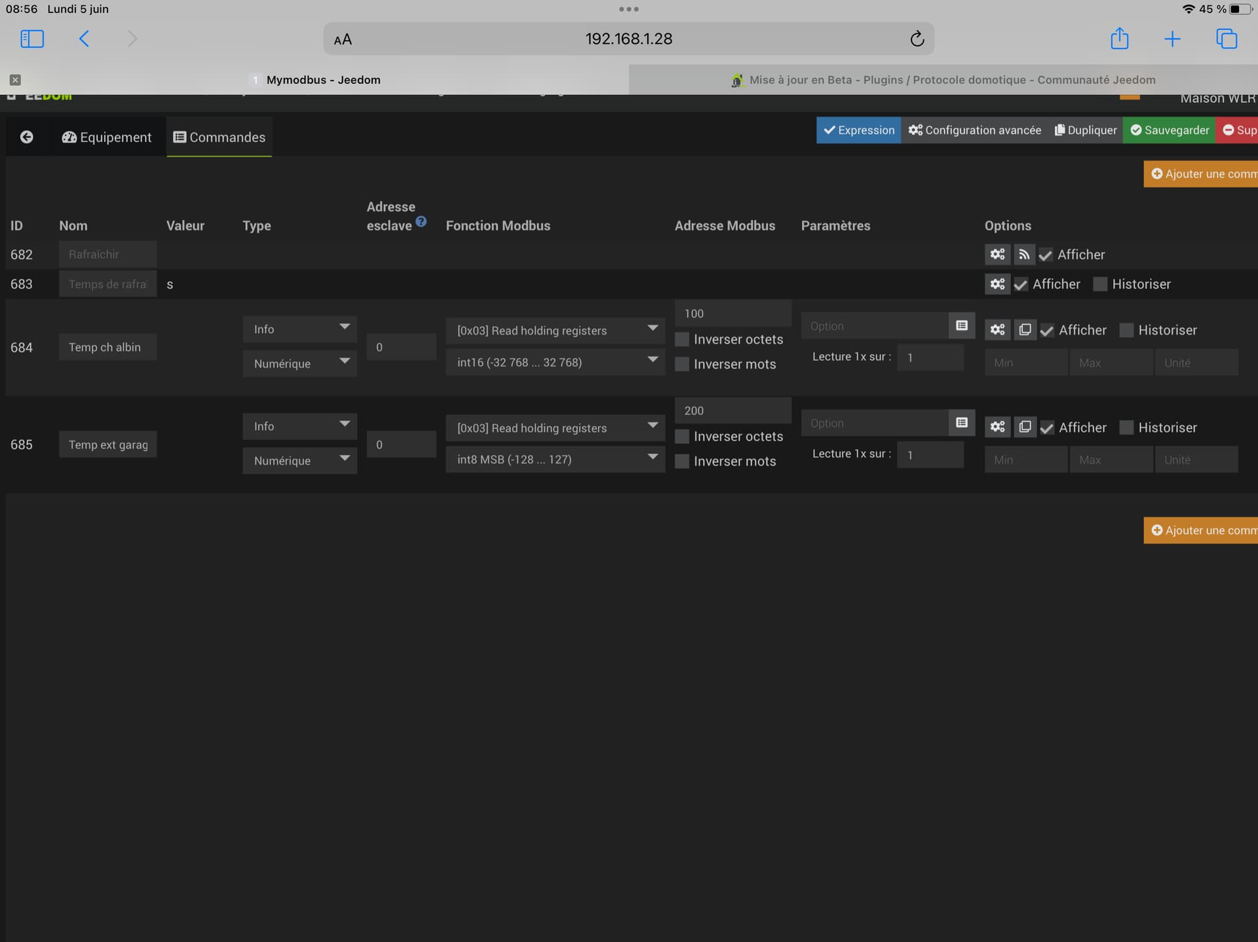The image size is (1258, 942).
Task: Open advanced config gears for command 684
Action: point(997,330)
